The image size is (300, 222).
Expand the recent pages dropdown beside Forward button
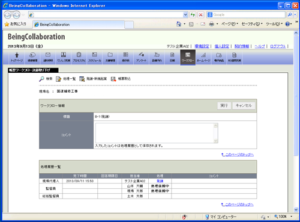pos(23,14)
